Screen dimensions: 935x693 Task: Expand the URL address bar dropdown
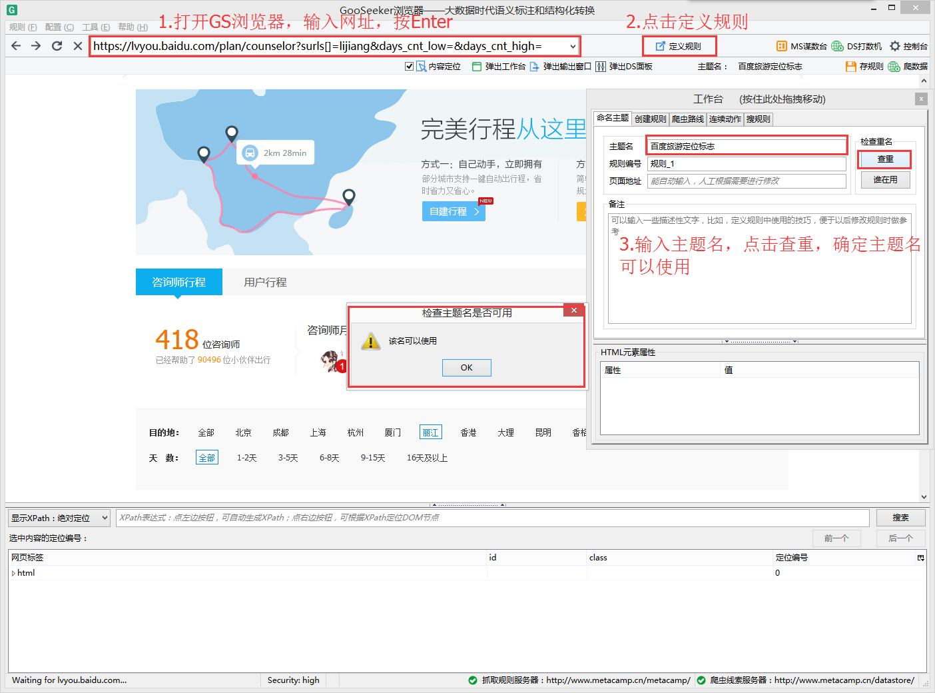pos(573,46)
